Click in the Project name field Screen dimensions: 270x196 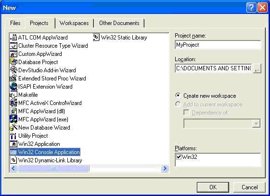[218, 45]
